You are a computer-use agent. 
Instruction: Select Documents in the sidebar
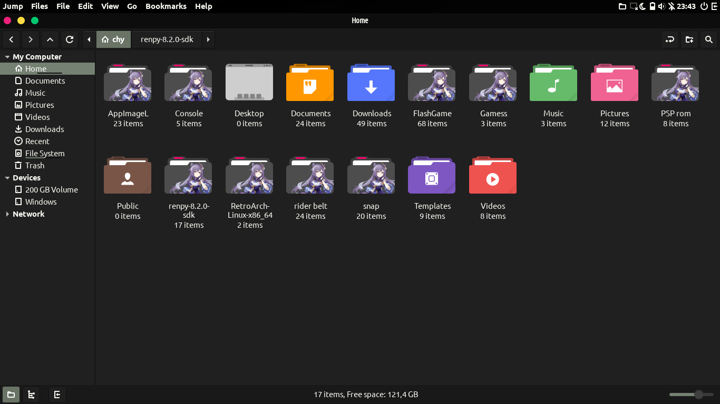pos(47,80)
